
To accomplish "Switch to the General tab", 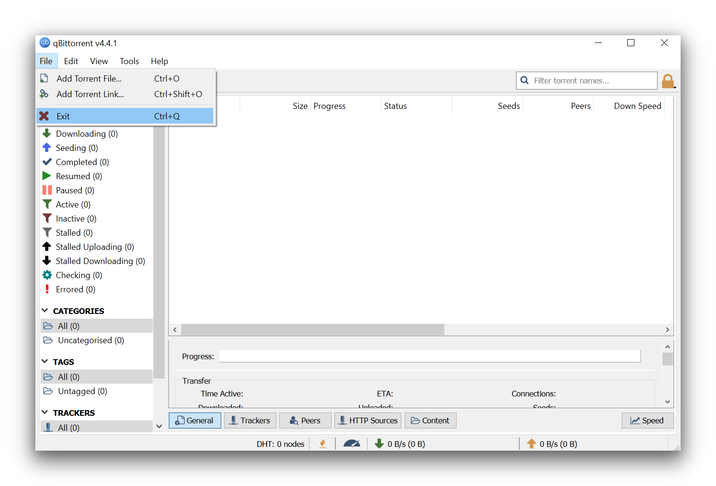I will pyautogui.click(x=195, y=420).
